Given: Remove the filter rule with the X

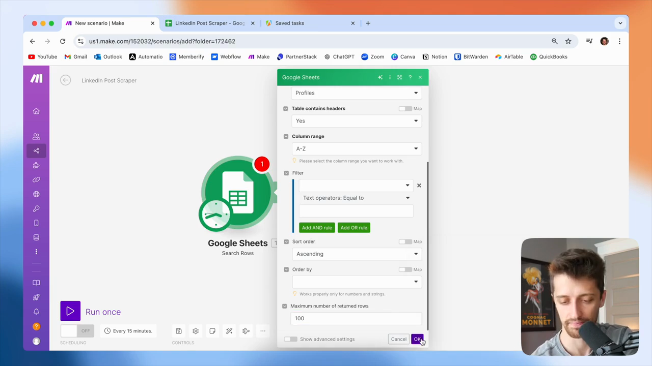Looking at the screenshot, I should [419, 186].
